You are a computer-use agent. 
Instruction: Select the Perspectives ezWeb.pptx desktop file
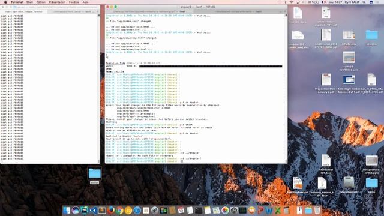(x=372, y=161)
